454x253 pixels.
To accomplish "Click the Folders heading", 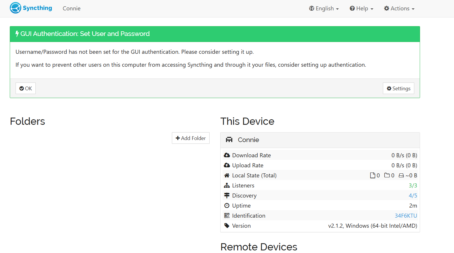I will [x=27, y=121].
